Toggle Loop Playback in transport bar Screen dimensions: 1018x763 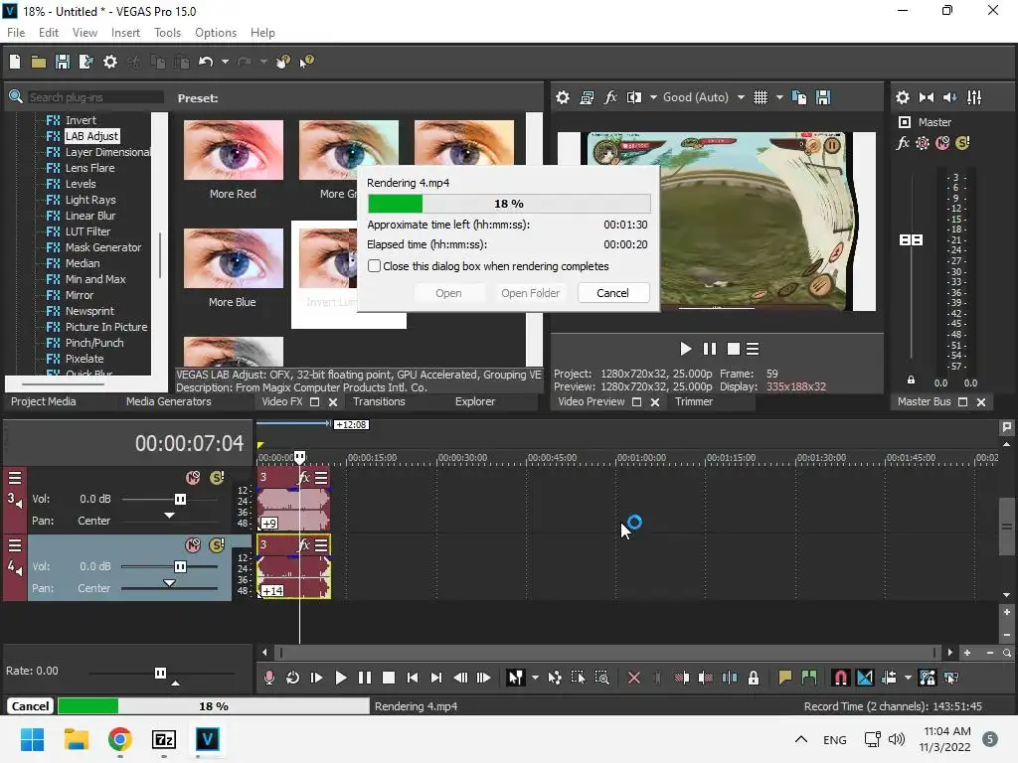[x=293, y=678]
